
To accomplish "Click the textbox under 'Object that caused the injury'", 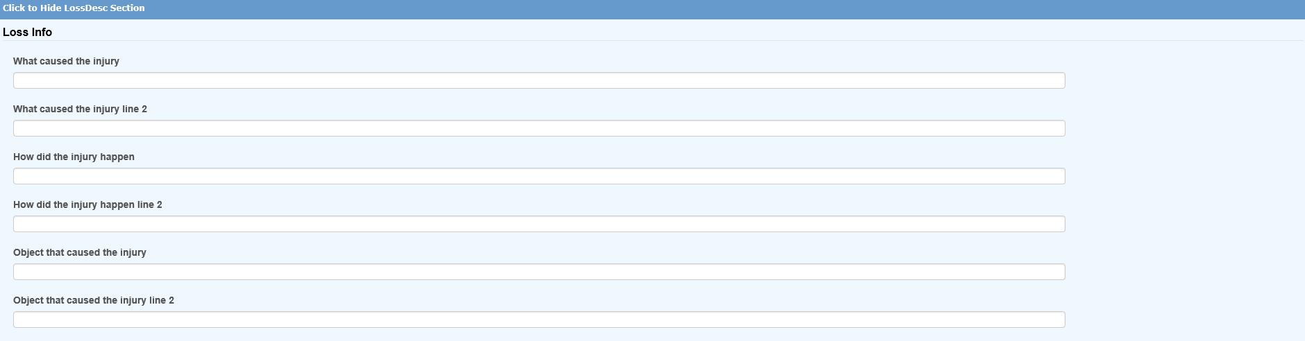I will click(539, 272).
